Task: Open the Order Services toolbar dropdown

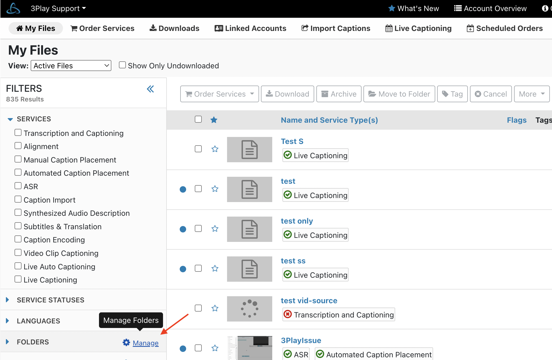Action: (x=220, y=94)
